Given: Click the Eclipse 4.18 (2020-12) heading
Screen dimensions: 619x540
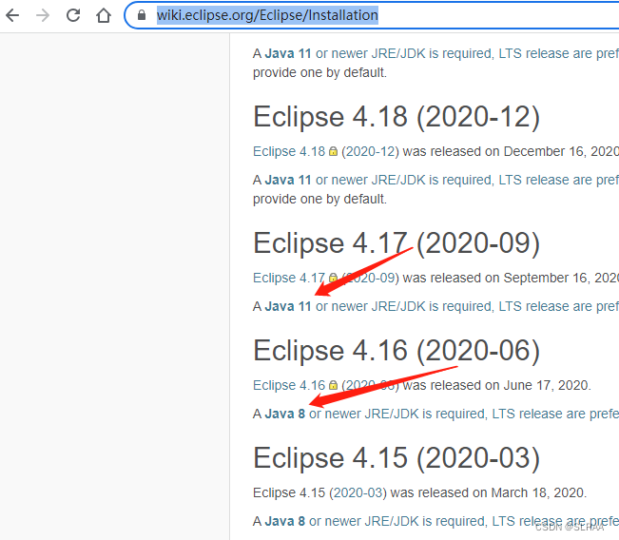Looking at the screenshot, I should point(397,117).
